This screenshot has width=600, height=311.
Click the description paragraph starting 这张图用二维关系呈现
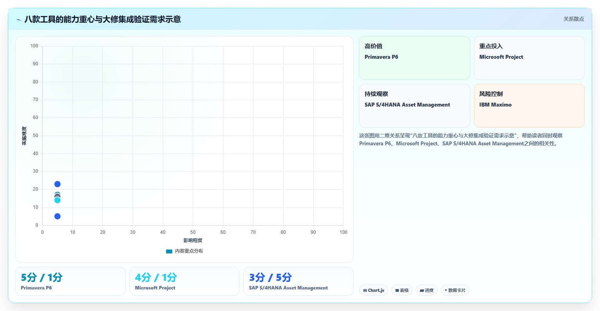pos(461,139)
